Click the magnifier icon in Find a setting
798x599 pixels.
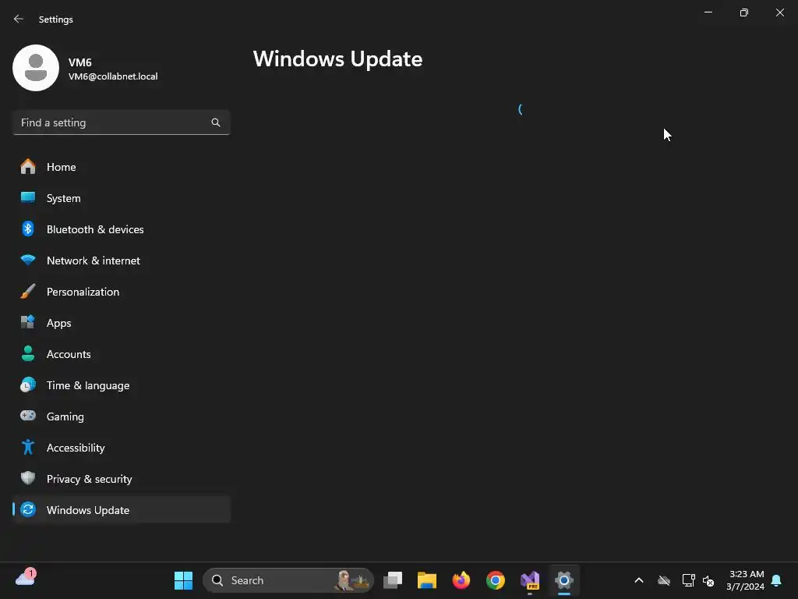[x=216, y=122]
